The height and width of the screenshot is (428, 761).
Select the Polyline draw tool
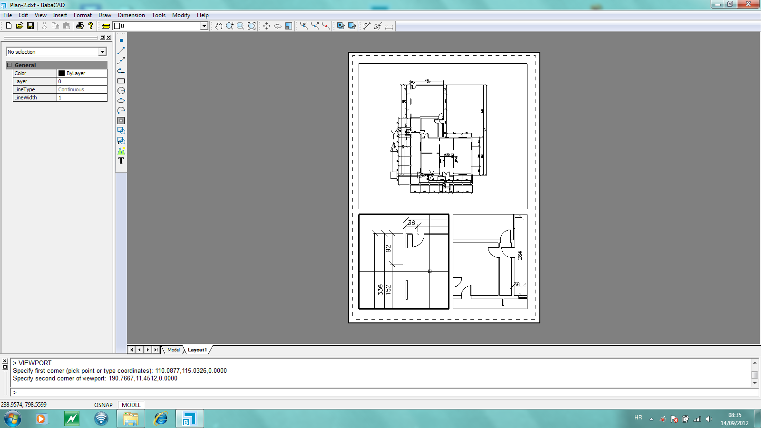[121, 70]
